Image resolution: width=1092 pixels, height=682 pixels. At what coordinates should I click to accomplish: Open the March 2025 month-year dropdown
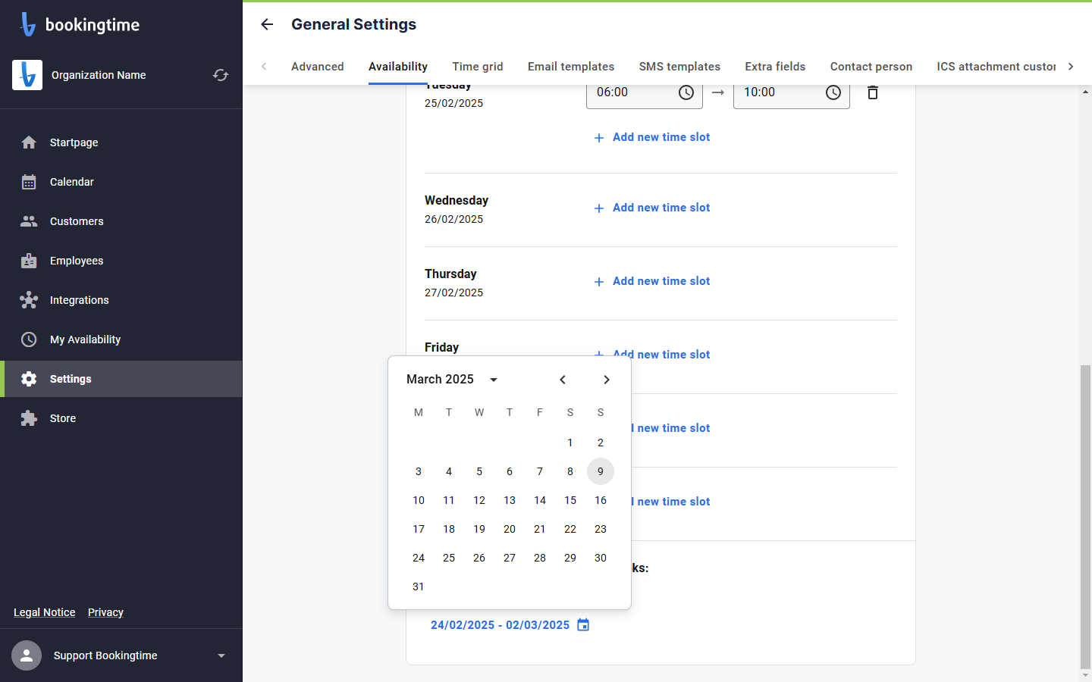[452, 379]
